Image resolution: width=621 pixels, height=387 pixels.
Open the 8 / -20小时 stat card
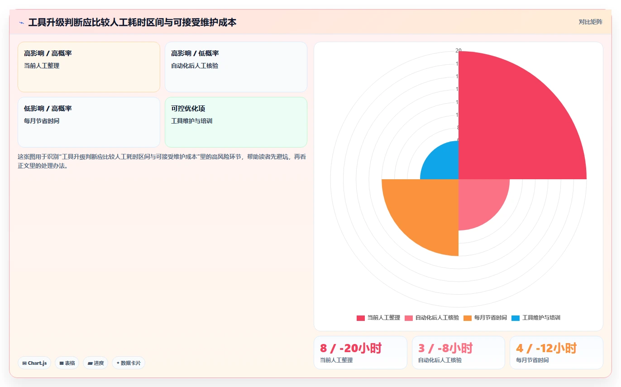pos(360,353)
